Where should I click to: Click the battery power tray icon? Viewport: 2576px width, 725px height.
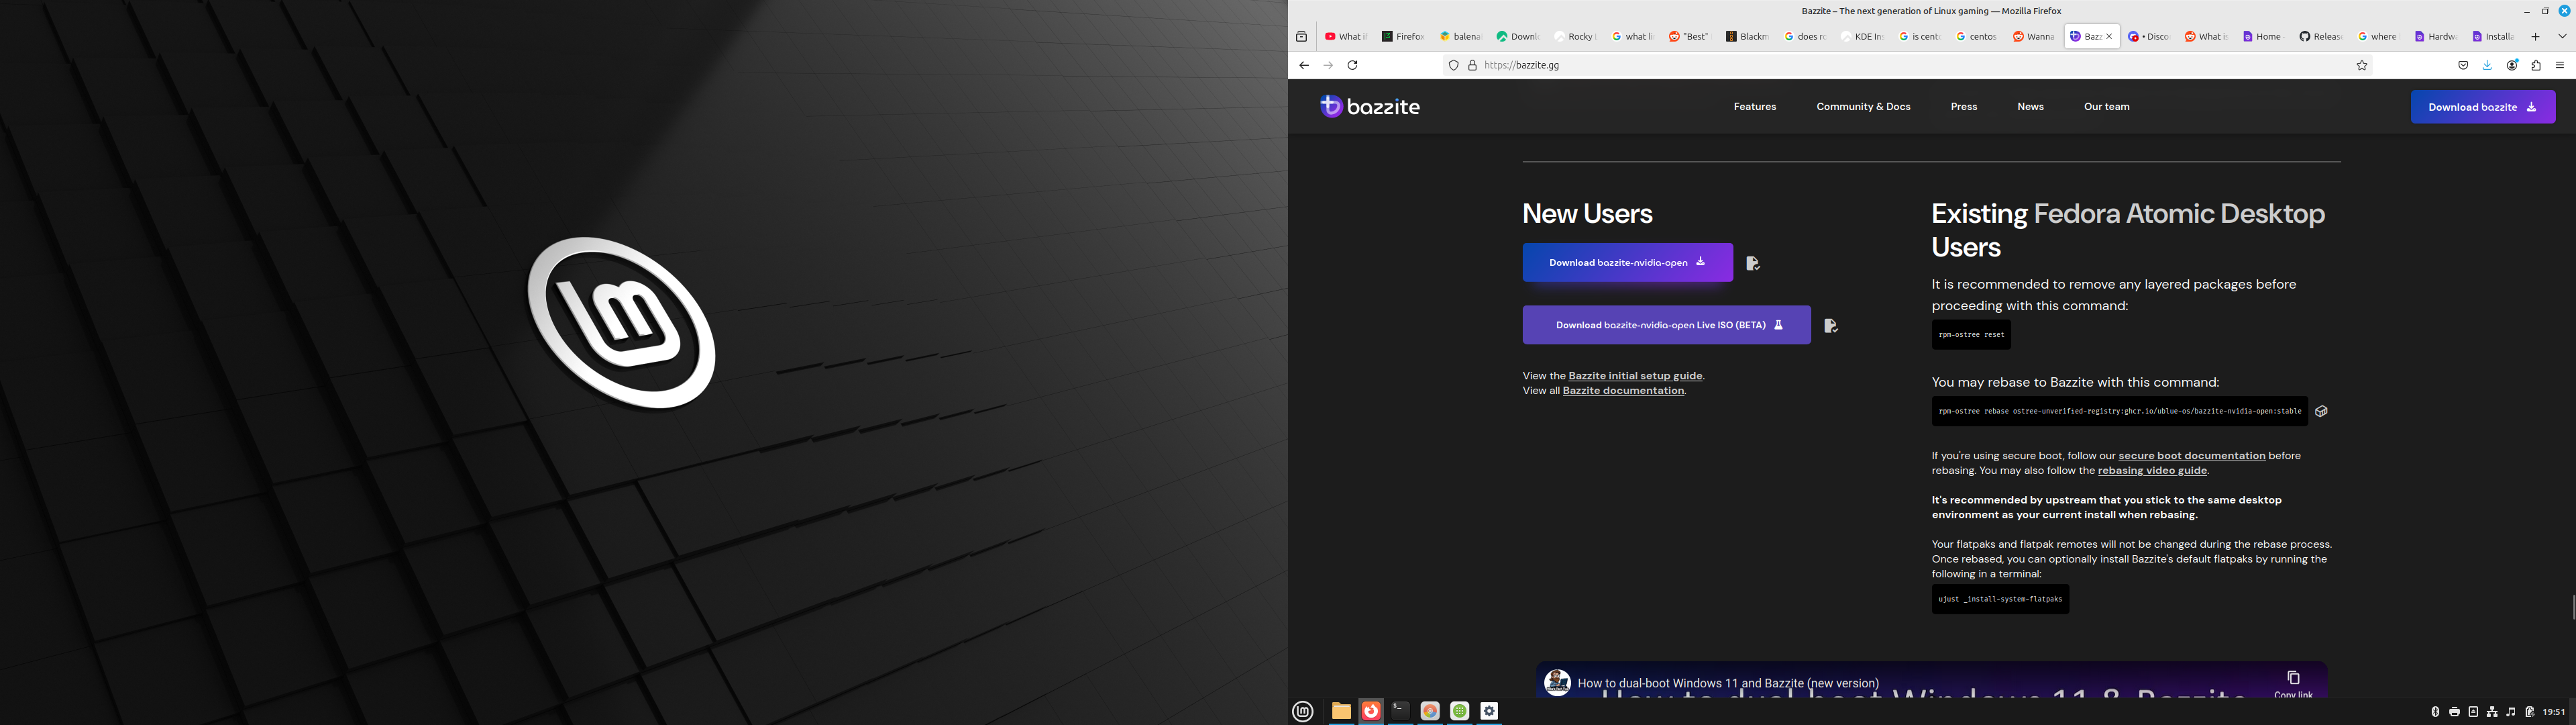pos(2529,712)
